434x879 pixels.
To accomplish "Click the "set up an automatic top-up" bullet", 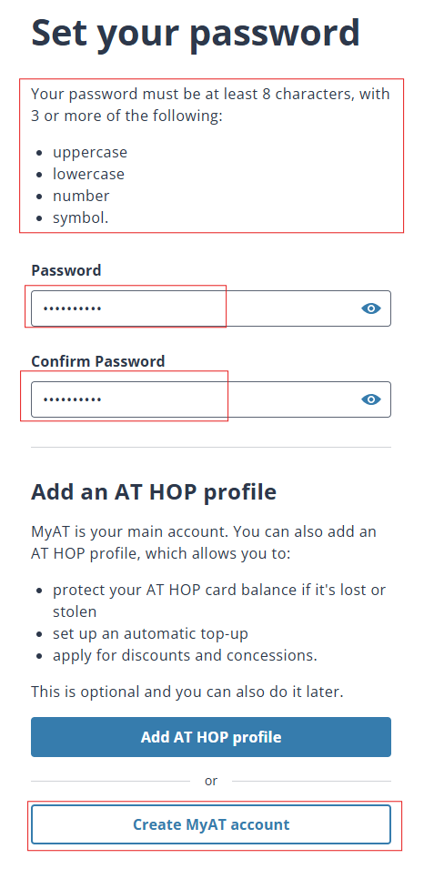I will pyautogui.click(x=150, y=633).
